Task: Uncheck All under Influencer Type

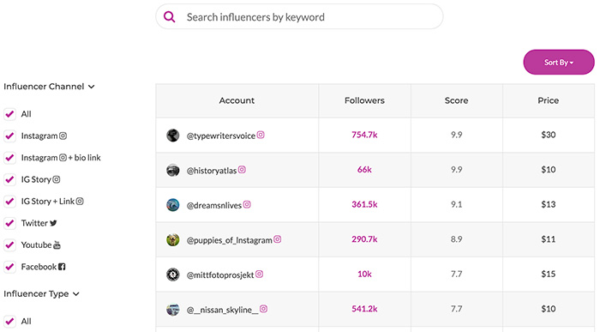Action: click(x=10, y=322)
